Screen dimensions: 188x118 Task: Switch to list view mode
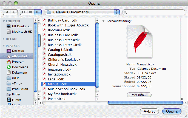tap(31, 12)
